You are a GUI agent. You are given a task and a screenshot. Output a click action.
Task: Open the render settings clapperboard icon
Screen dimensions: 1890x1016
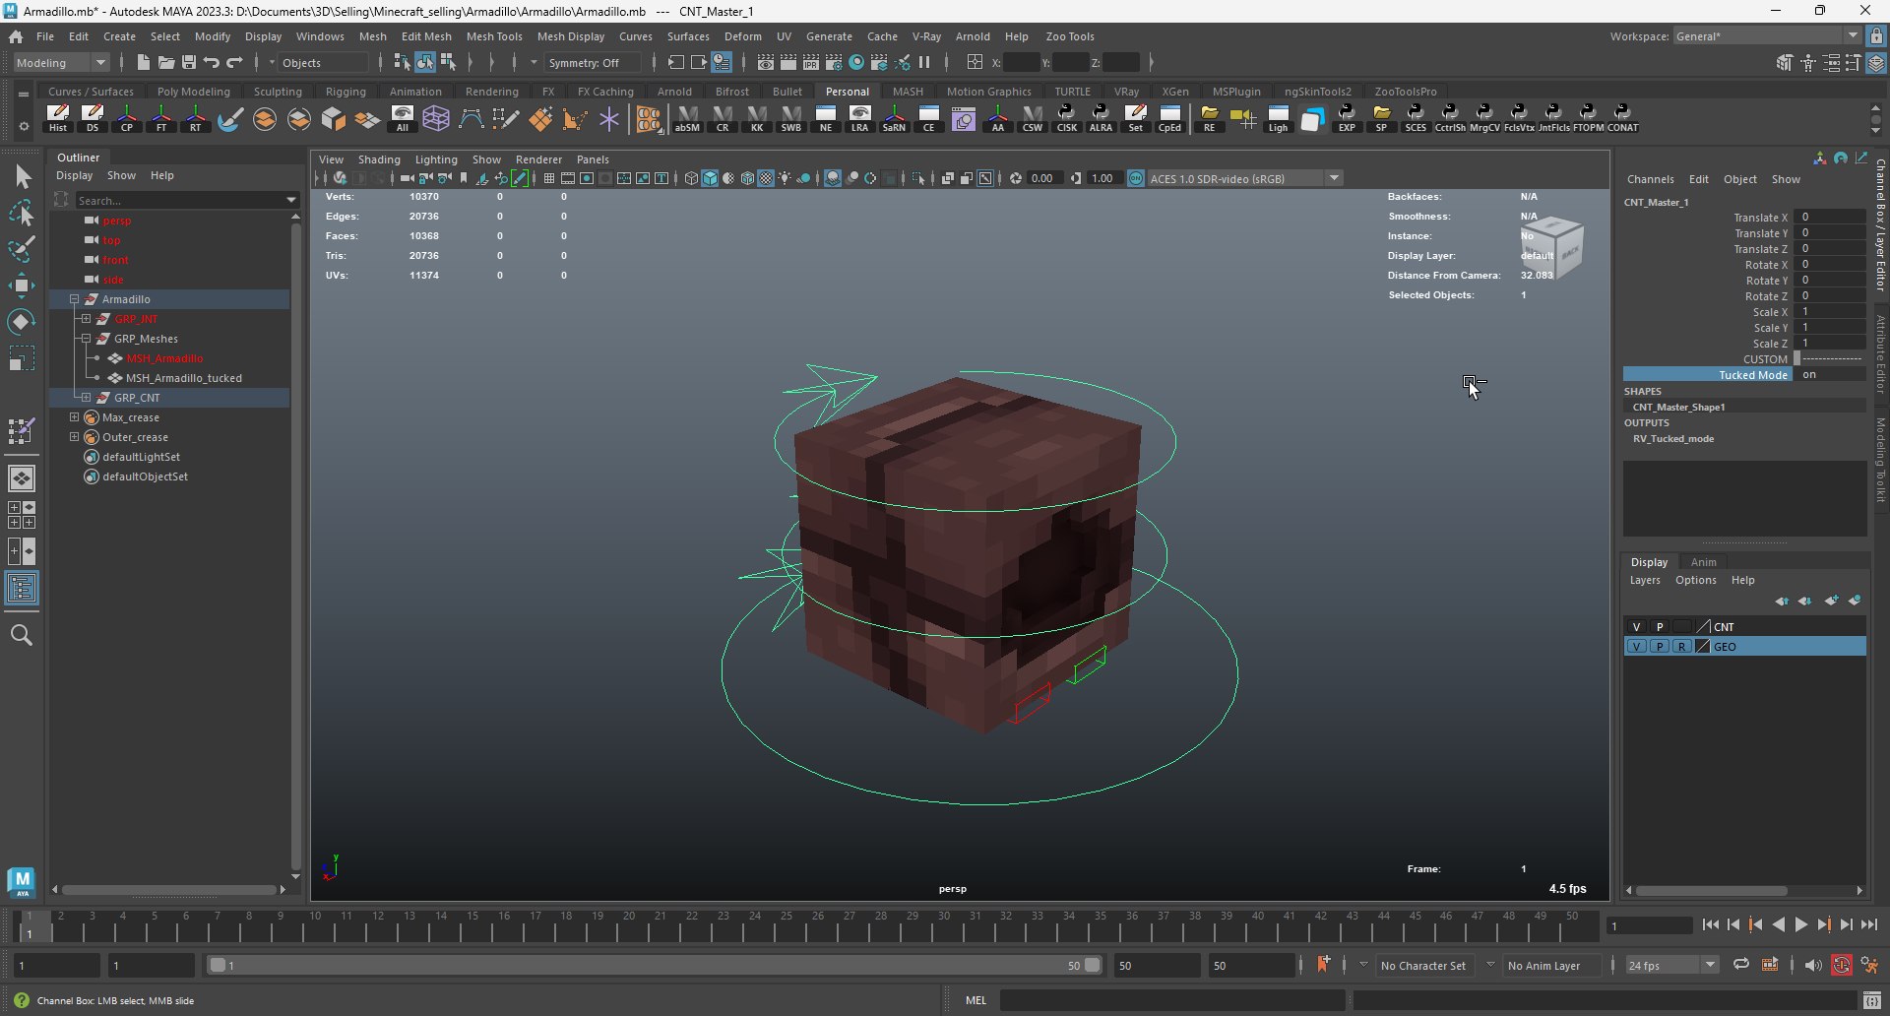[x=834, y=63]
